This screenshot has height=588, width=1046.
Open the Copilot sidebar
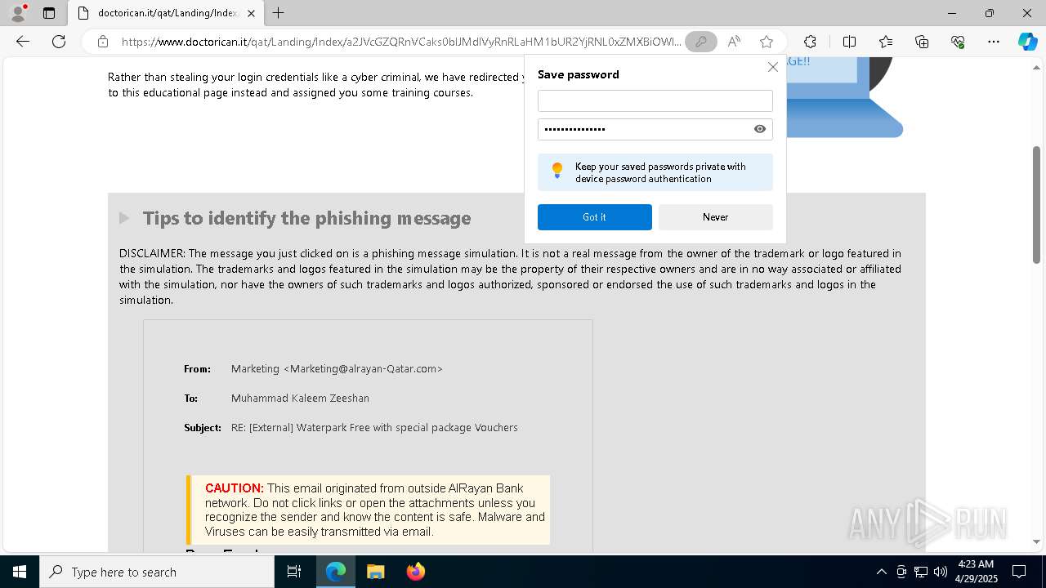pos(1027,42)
